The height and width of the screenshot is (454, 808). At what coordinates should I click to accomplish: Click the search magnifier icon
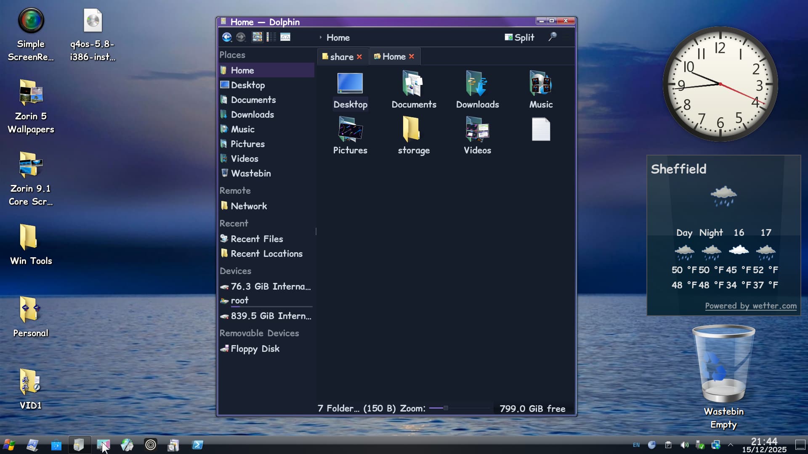(x=553, y=37)
